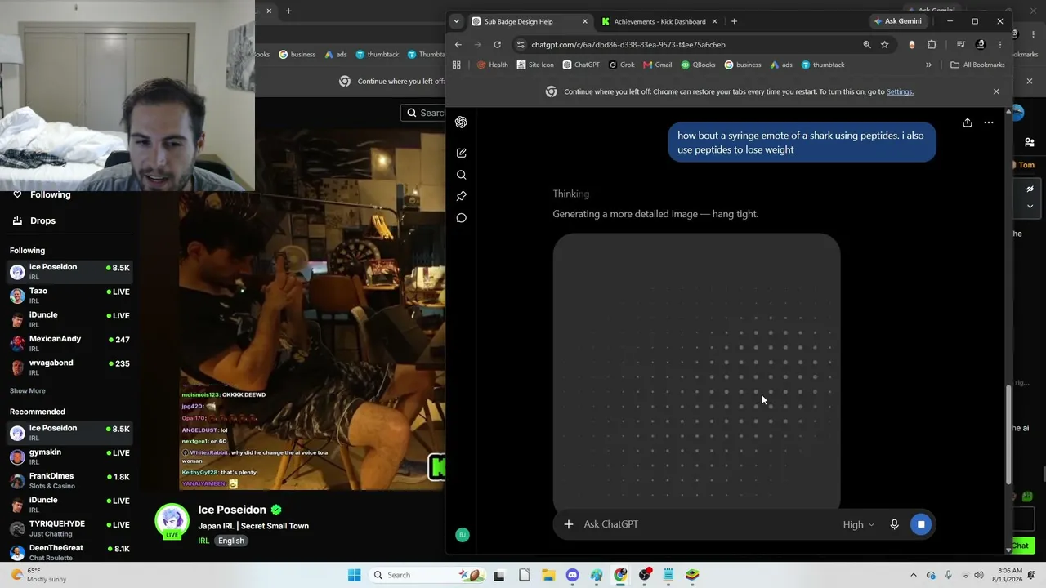
Task: Open MexicanAndy channel in Following list
Action: (69, 343)
